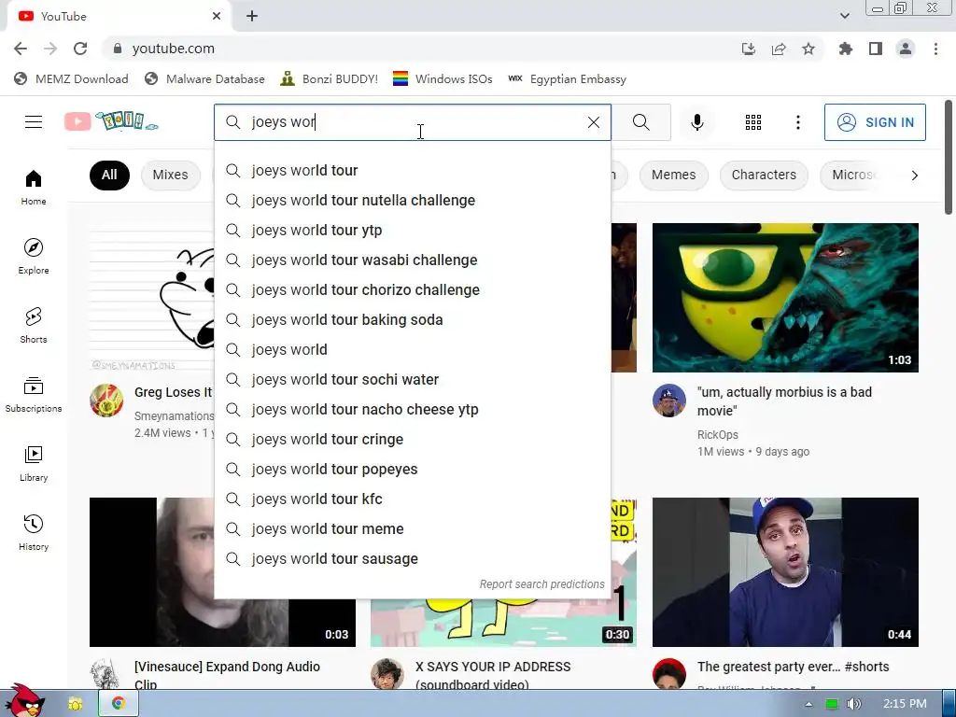This screenshot has width=956, height=717.
Task: Select the Memes filter chip
Action: click(673, 175)
